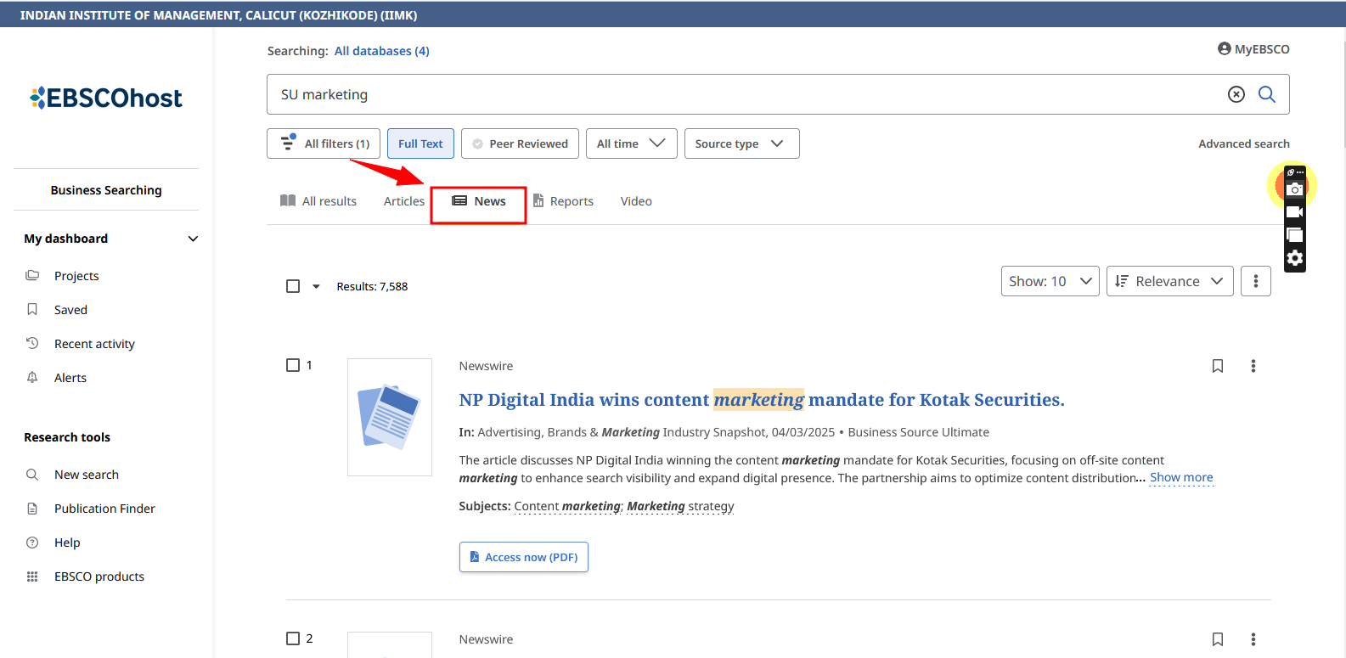
Task: Bookmark the second result
Action: 1217,639
